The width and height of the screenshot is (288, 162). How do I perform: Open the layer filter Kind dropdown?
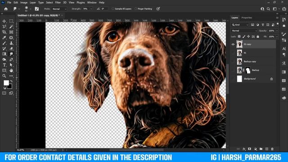pos(240,25)
